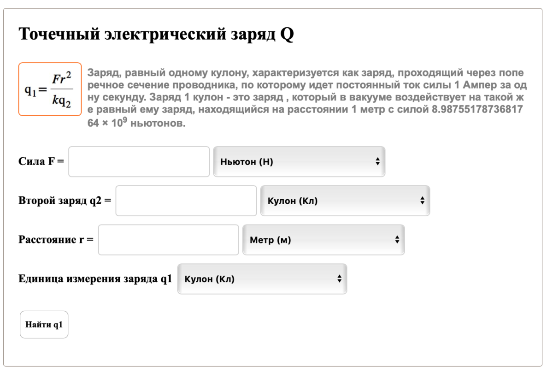Click the Расстояние r = label
Viewport: 553px width, 373px height.
56,240
